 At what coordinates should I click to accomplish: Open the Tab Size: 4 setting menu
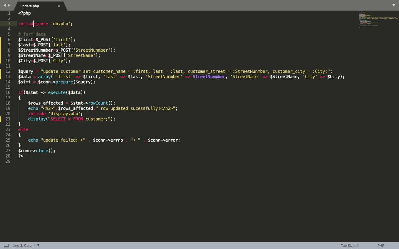(349, 246)
